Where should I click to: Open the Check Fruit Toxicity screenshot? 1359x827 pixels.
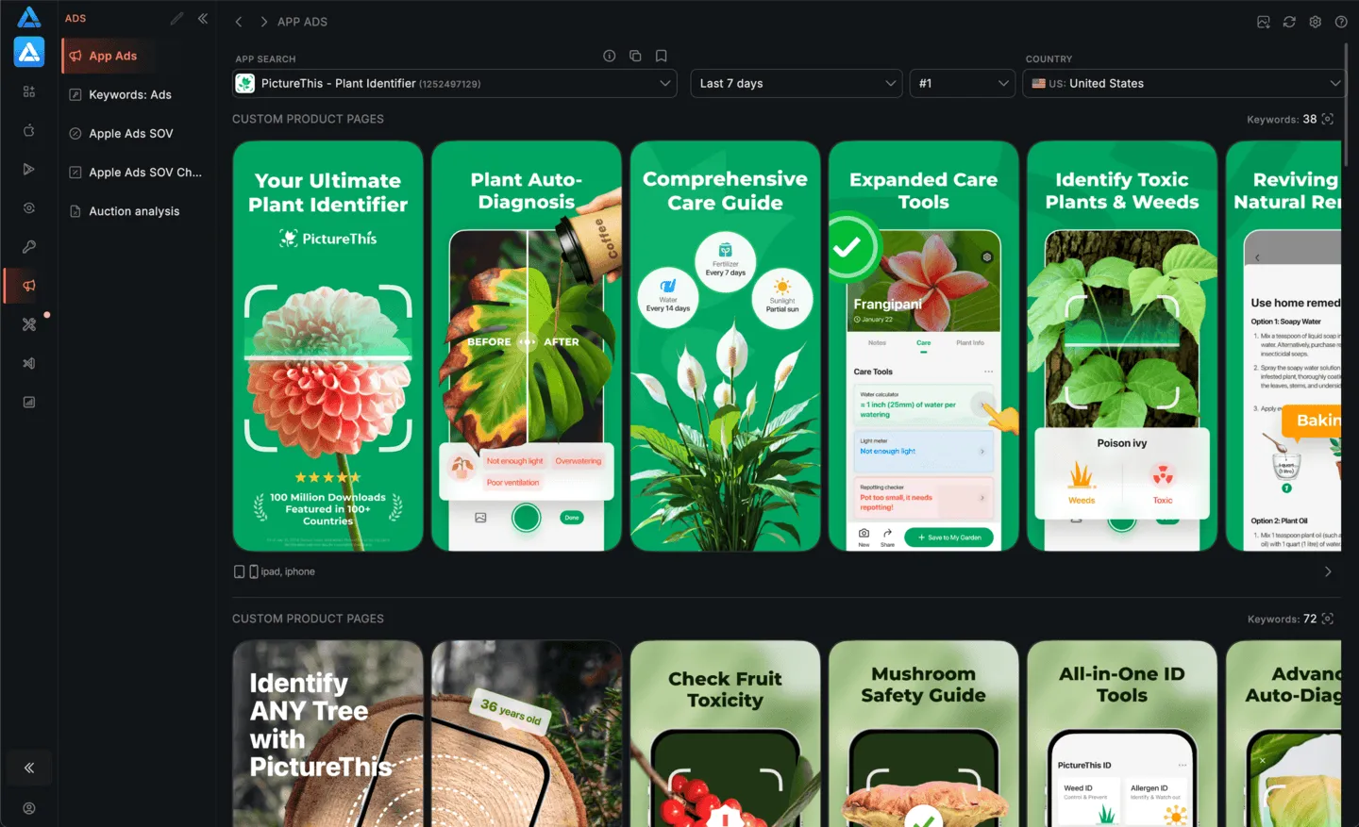coord(725,734)
